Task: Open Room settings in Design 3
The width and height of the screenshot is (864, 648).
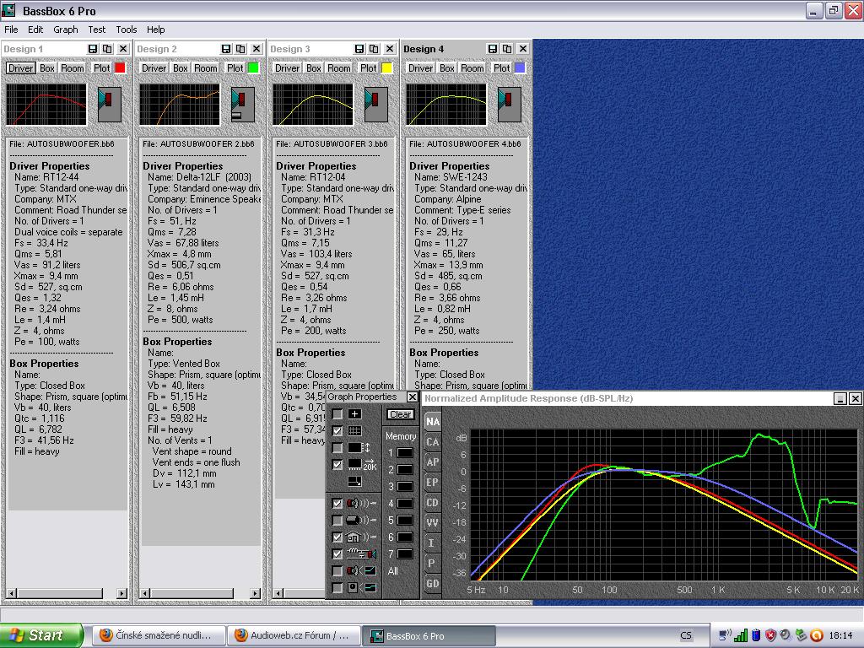Action: coord(339,67)
